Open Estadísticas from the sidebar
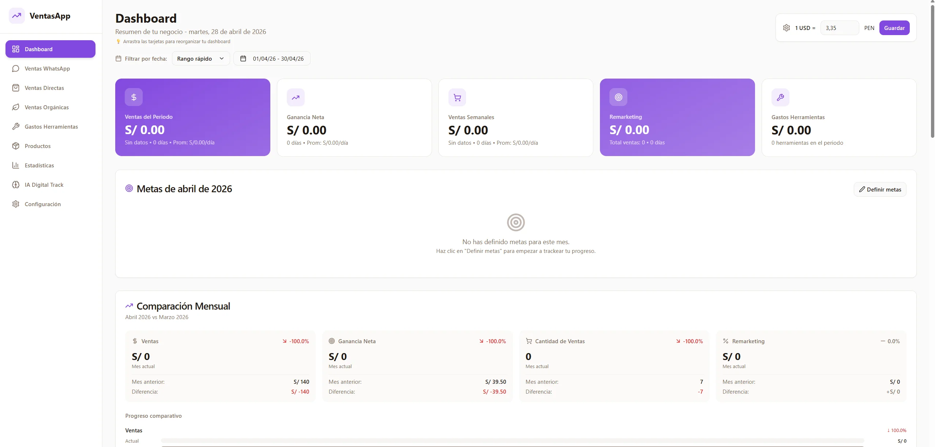This screenshot has height=447, width=935. point(50,165)
